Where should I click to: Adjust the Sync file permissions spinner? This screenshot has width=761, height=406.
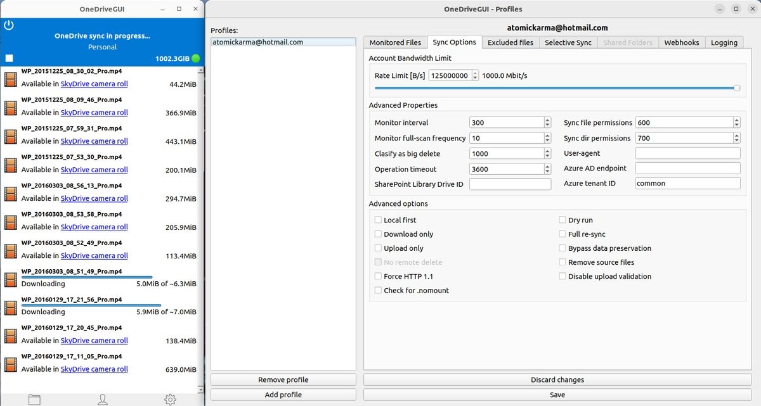point(736,122)
